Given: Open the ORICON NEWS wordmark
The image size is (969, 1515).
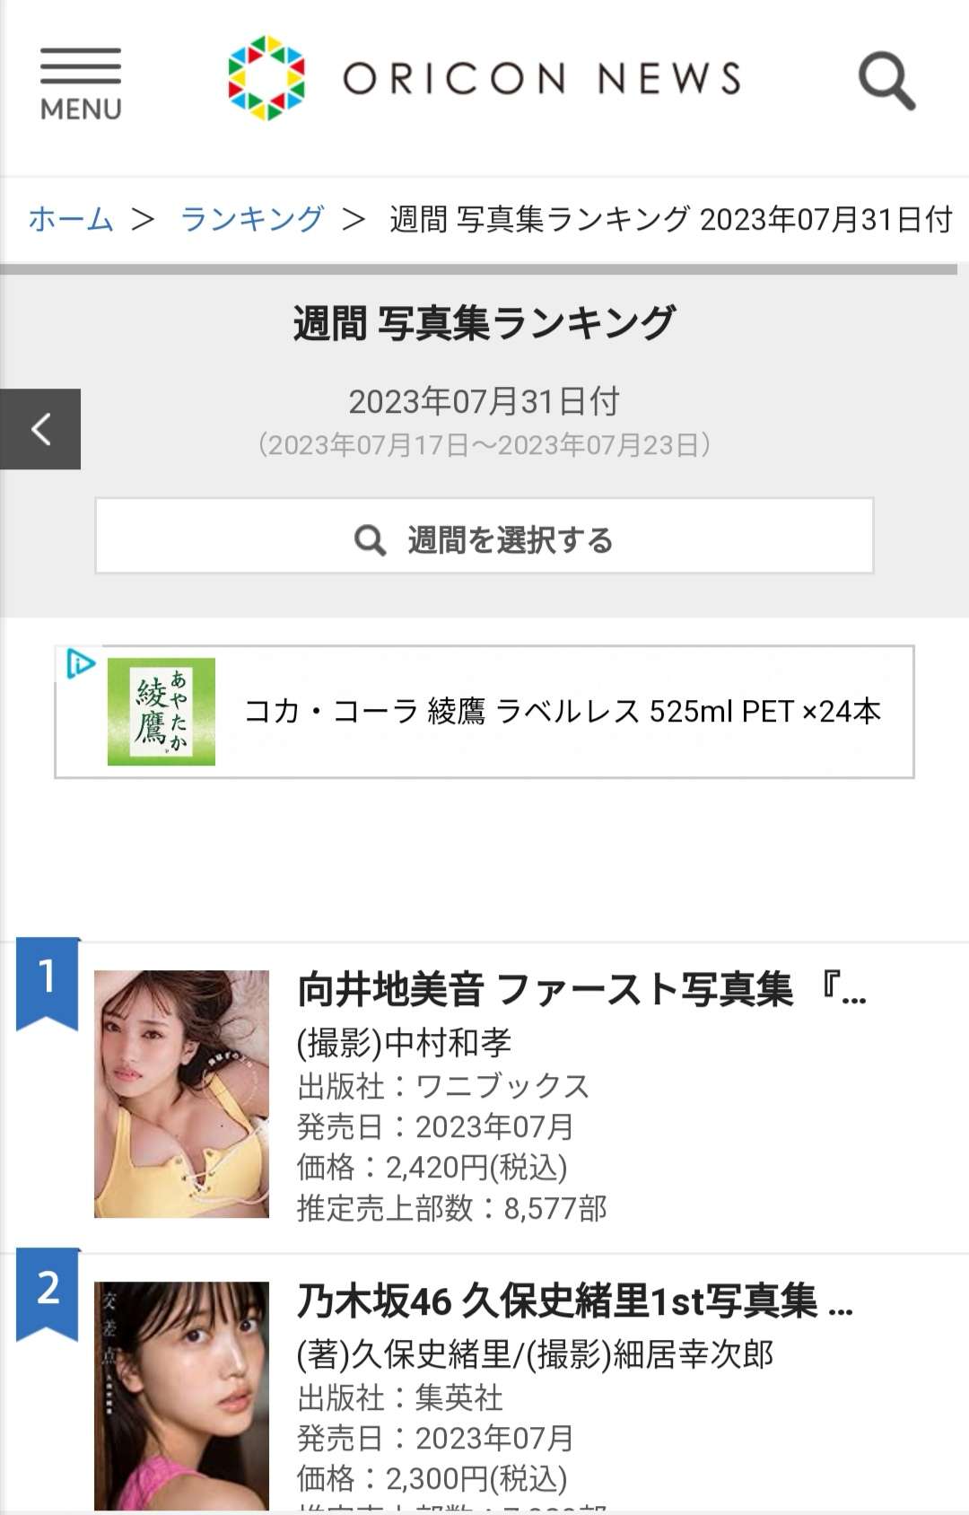Looking at the screenshot, I should [542, 79].
